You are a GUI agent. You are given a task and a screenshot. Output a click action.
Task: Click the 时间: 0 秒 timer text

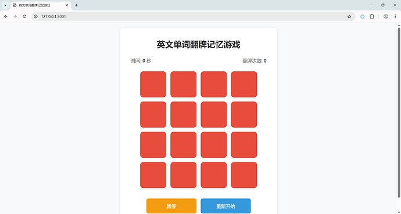[141, 61]
